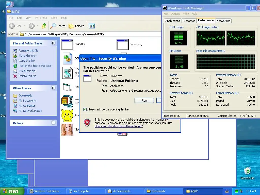
Task: Click the Page File Usage History graph
Action: point(226,62)
